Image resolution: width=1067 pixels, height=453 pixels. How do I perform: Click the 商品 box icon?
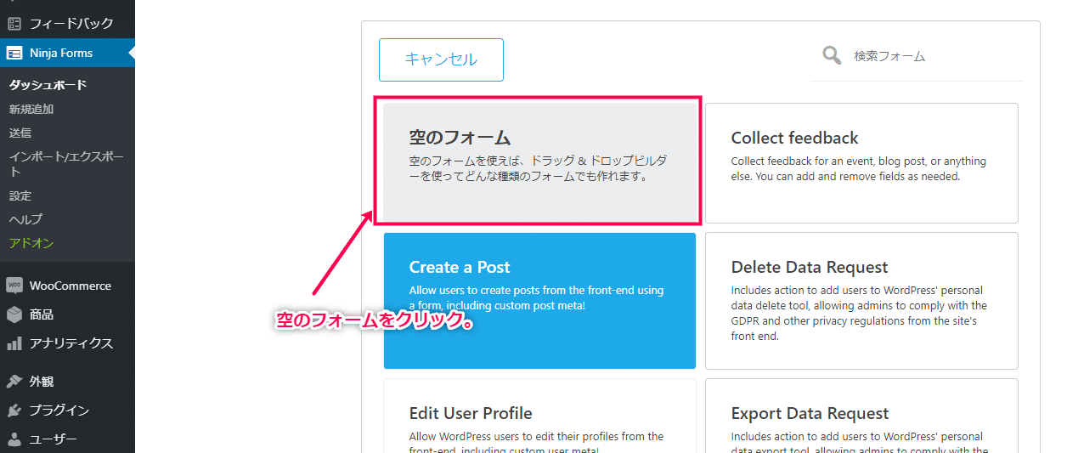point(14,314)
